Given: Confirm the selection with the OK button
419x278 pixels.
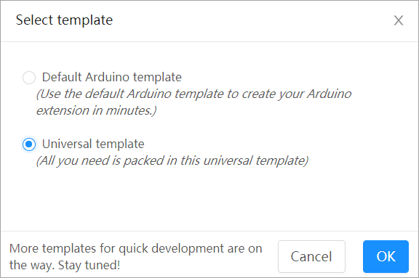Looking at the screenshot, I should (386, 256).
